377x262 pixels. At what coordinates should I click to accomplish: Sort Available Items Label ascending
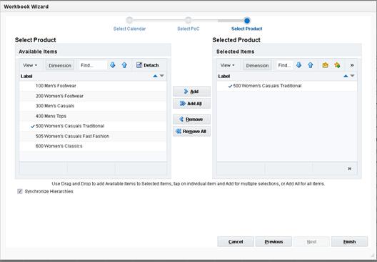coord(156,76)
